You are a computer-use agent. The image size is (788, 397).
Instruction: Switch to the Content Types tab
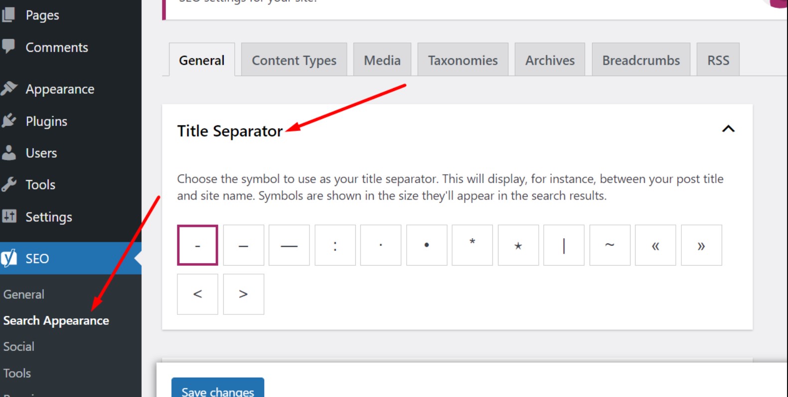pos(294,60)
